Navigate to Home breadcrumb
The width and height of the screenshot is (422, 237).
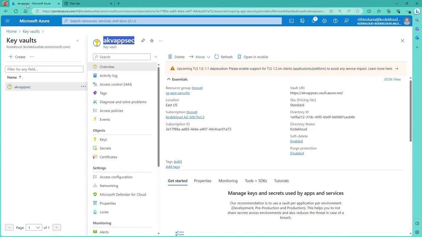[12, 31]
